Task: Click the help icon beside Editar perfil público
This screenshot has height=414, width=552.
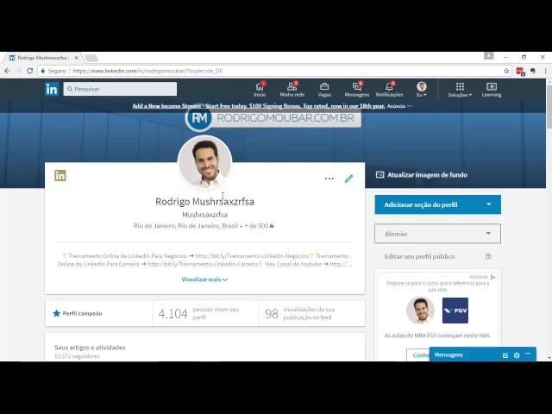Action: pyautogui.click(x=488, y=256)
